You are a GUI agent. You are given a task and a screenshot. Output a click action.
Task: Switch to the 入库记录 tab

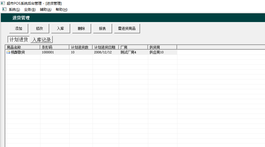tap(42, 40)
